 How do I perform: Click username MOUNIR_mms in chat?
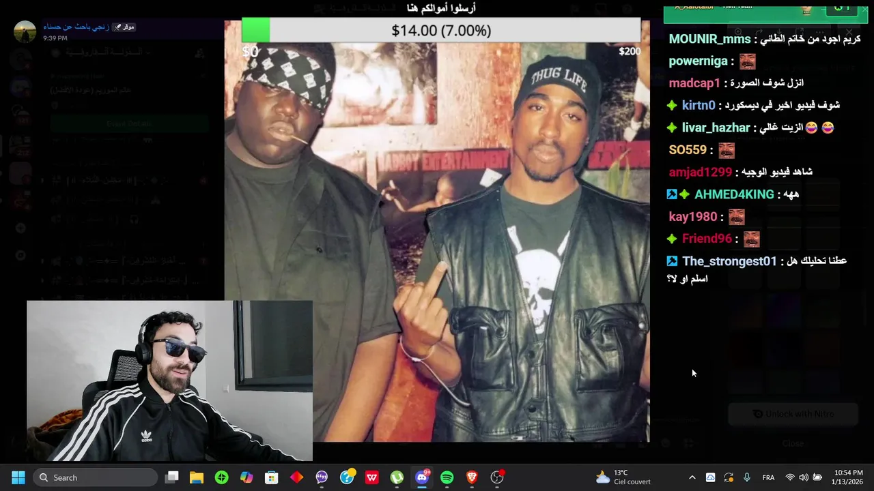coord(709,39)
